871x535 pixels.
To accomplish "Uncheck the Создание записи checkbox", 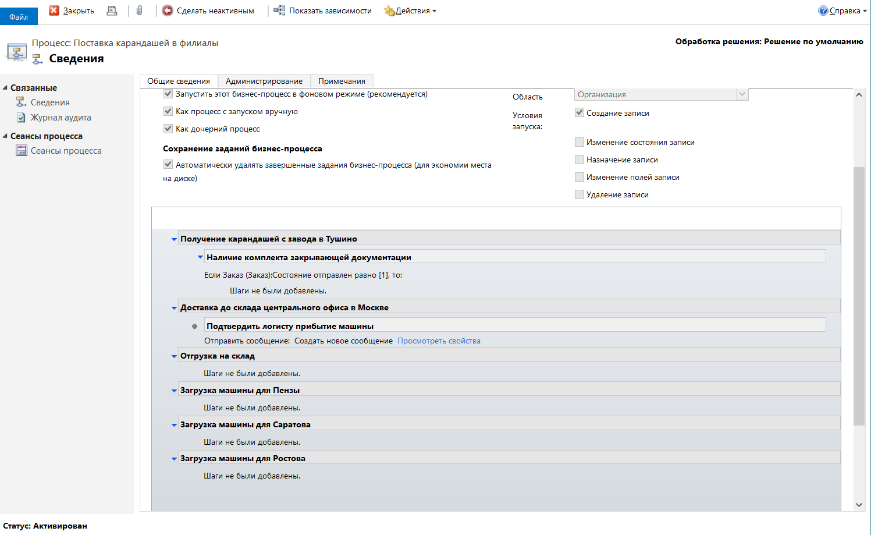I will 580,113.
